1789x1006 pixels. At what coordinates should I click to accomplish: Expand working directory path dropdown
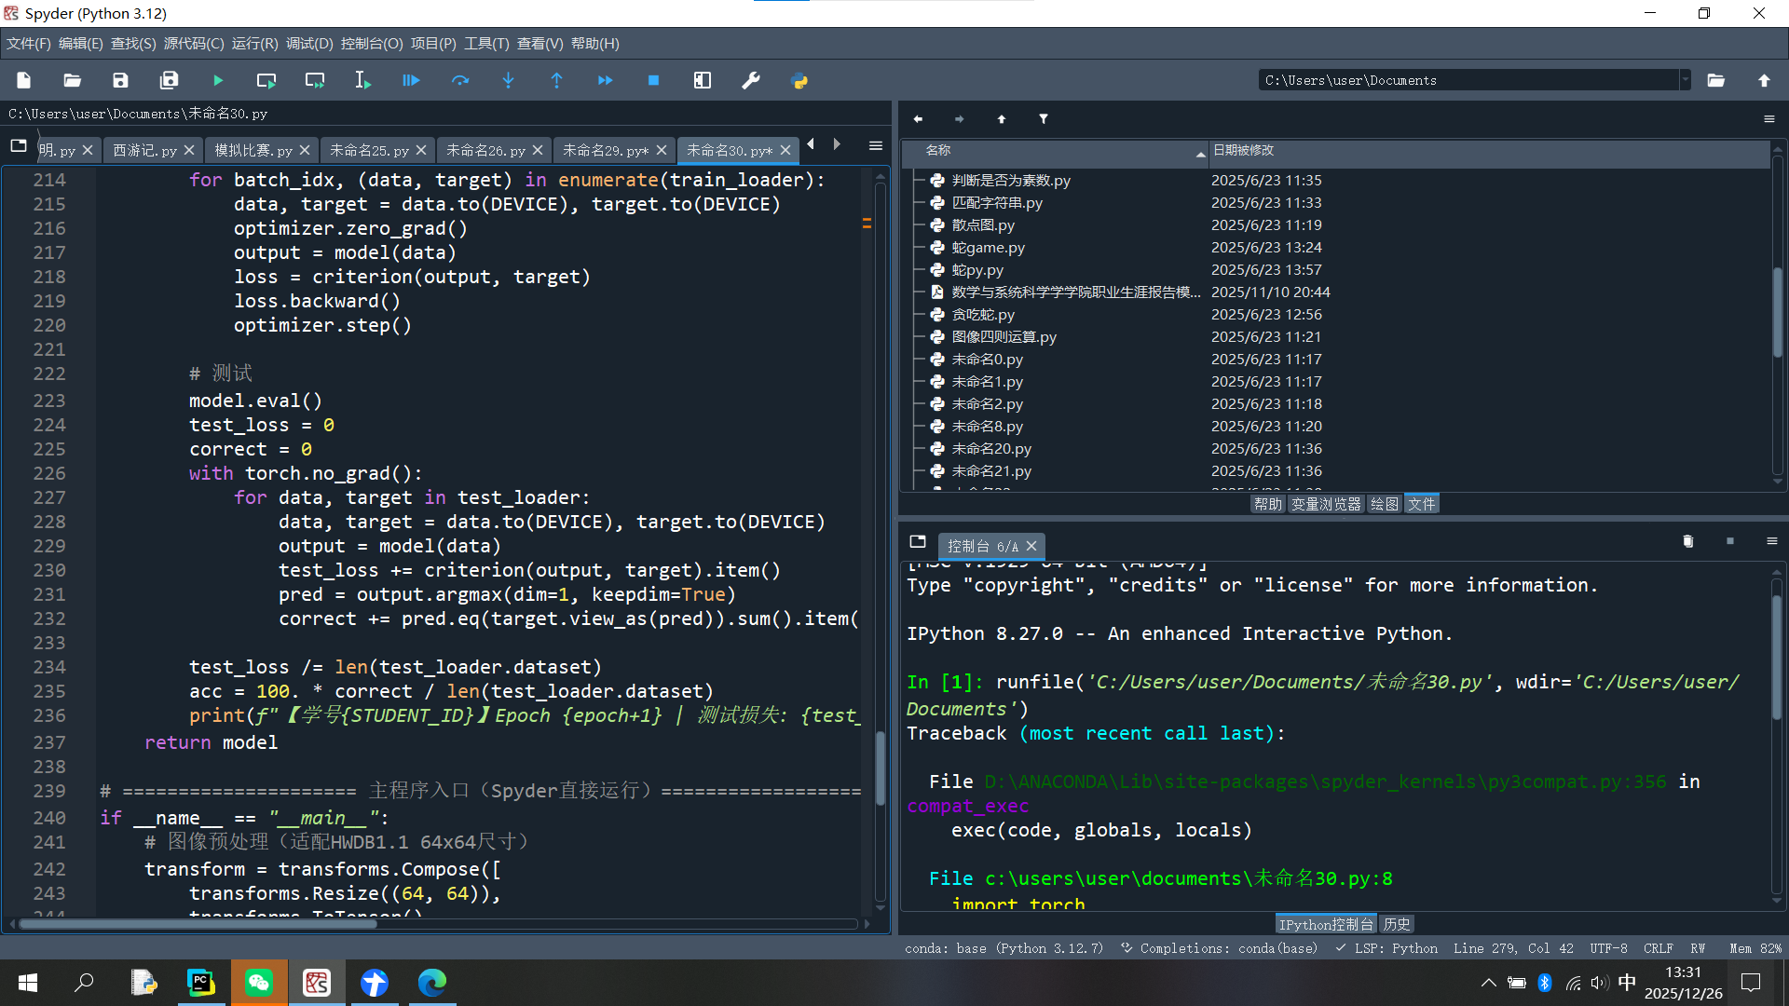coord(1685,80)
